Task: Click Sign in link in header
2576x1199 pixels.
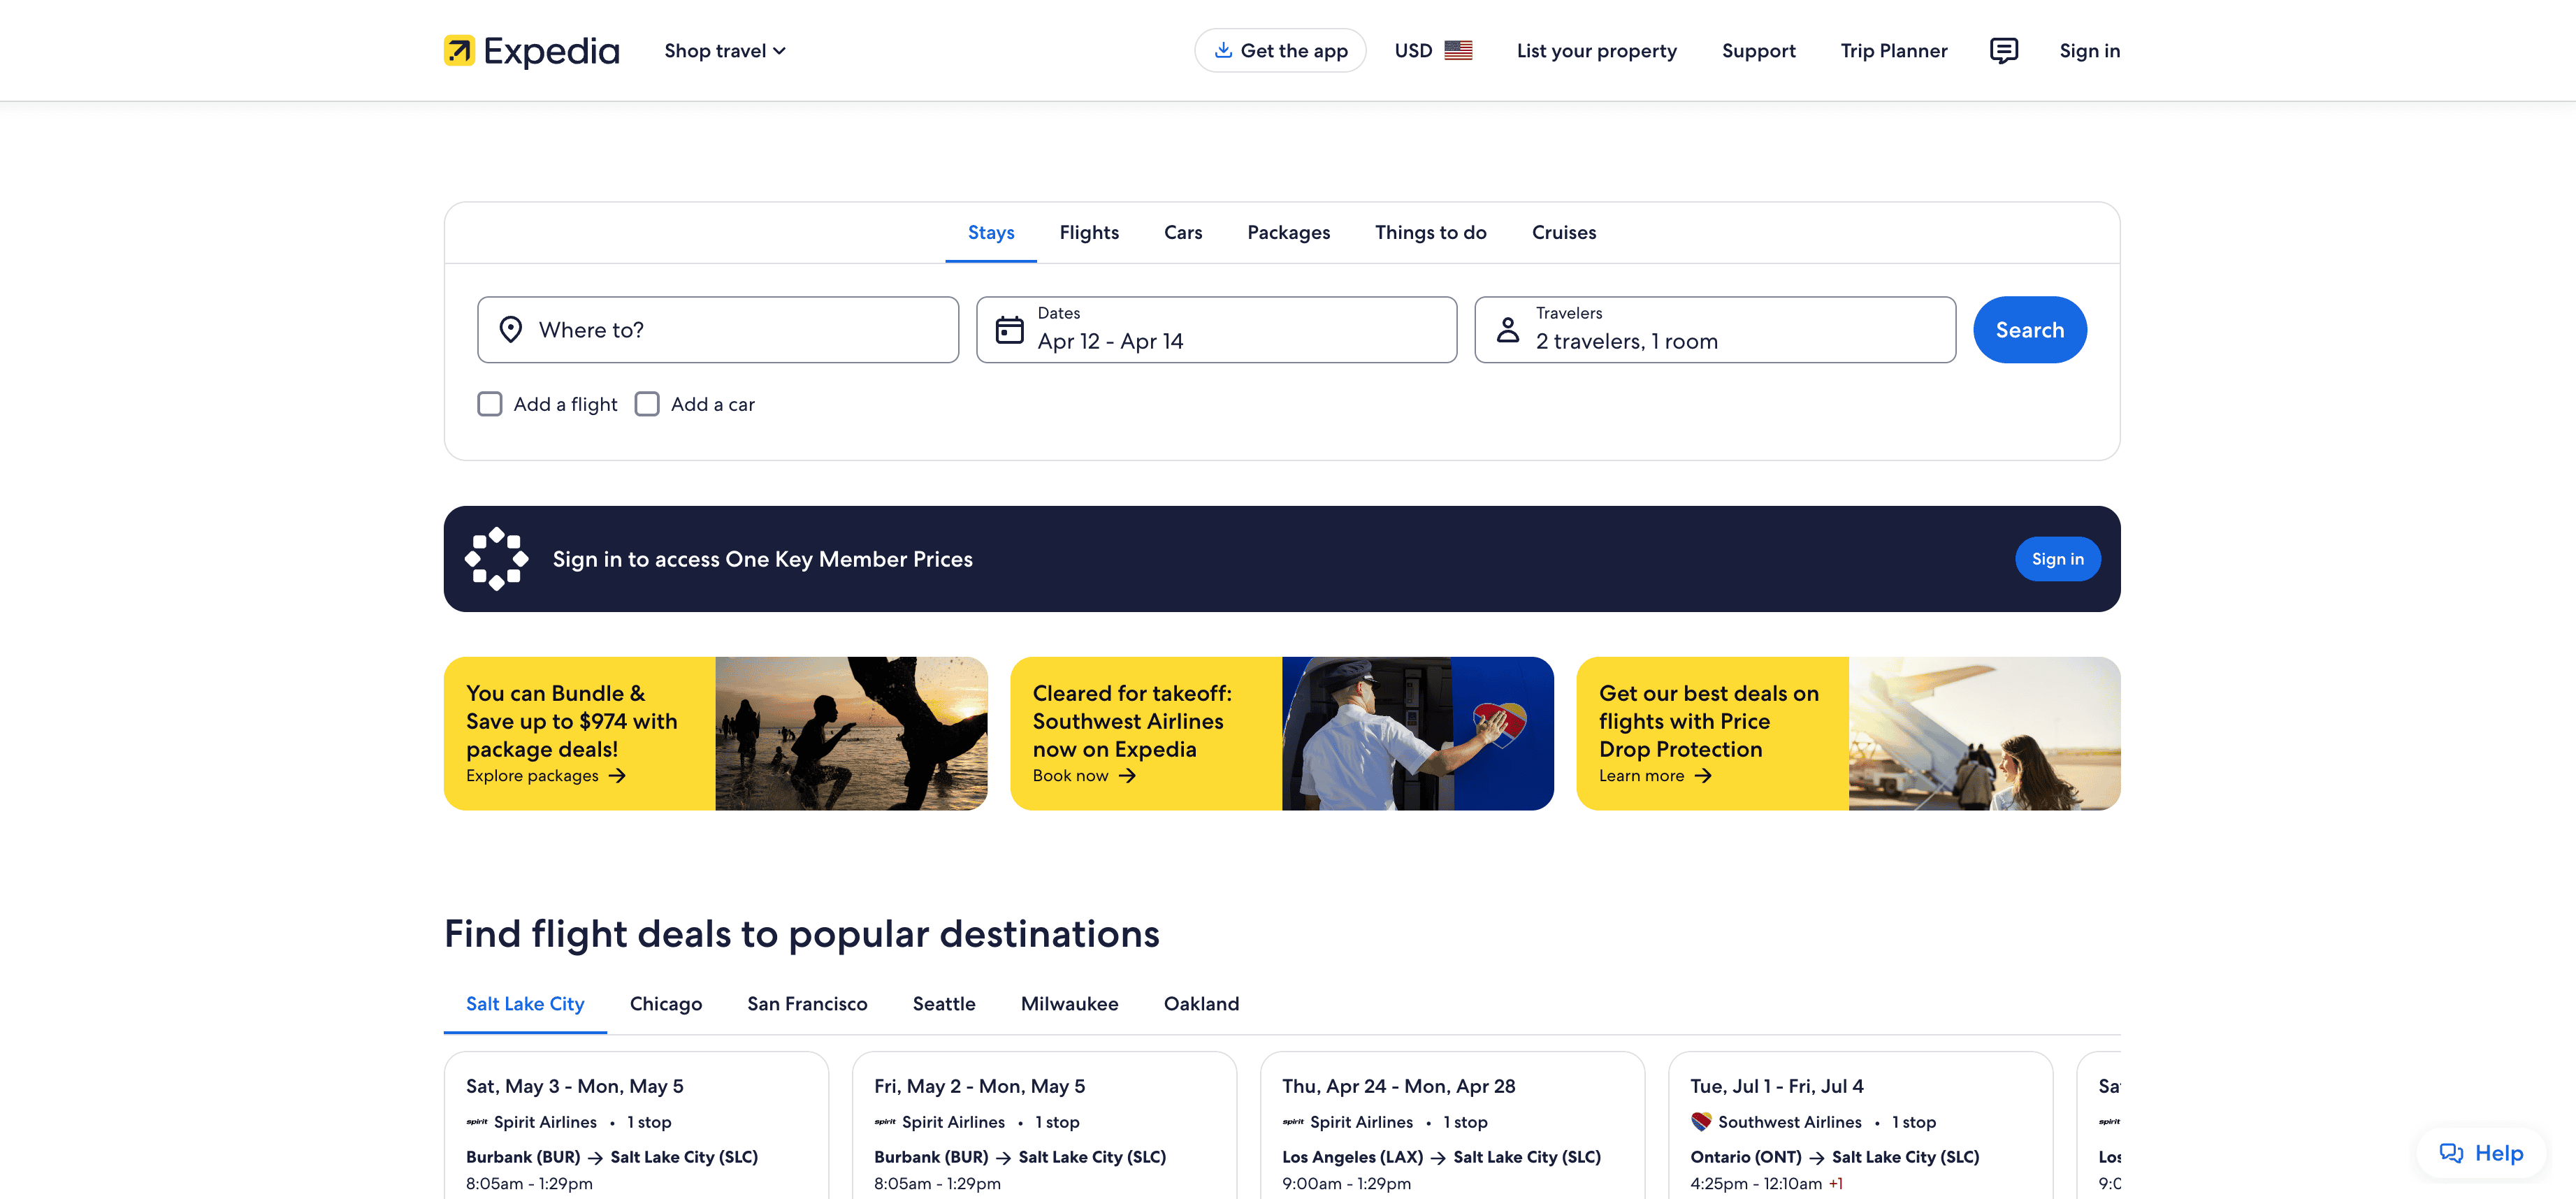Action: click(x=2089, y=50)
